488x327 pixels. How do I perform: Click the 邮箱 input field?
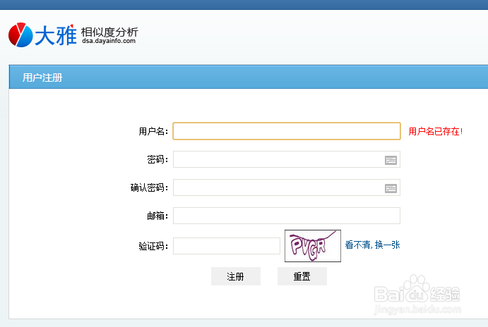click(286, 216)
